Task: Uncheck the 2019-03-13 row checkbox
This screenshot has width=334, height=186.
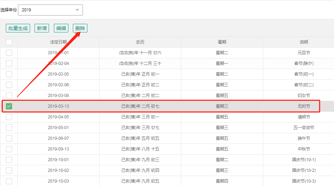Action: coord(9,106)
